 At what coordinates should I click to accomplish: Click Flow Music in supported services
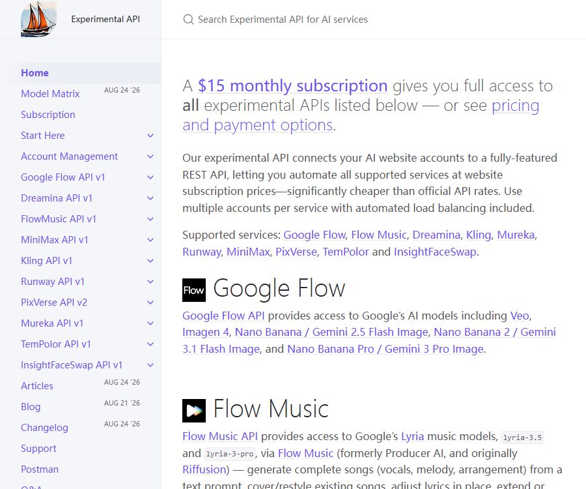[x=378, y=235]
